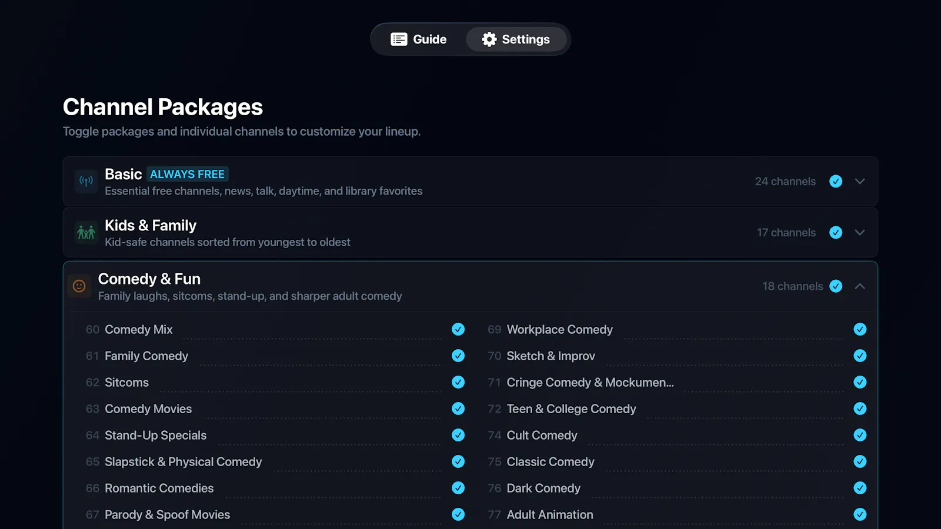941x529 pixels.
Task: Disable the Cult Comedy channel
Action: tap(860, 435)
